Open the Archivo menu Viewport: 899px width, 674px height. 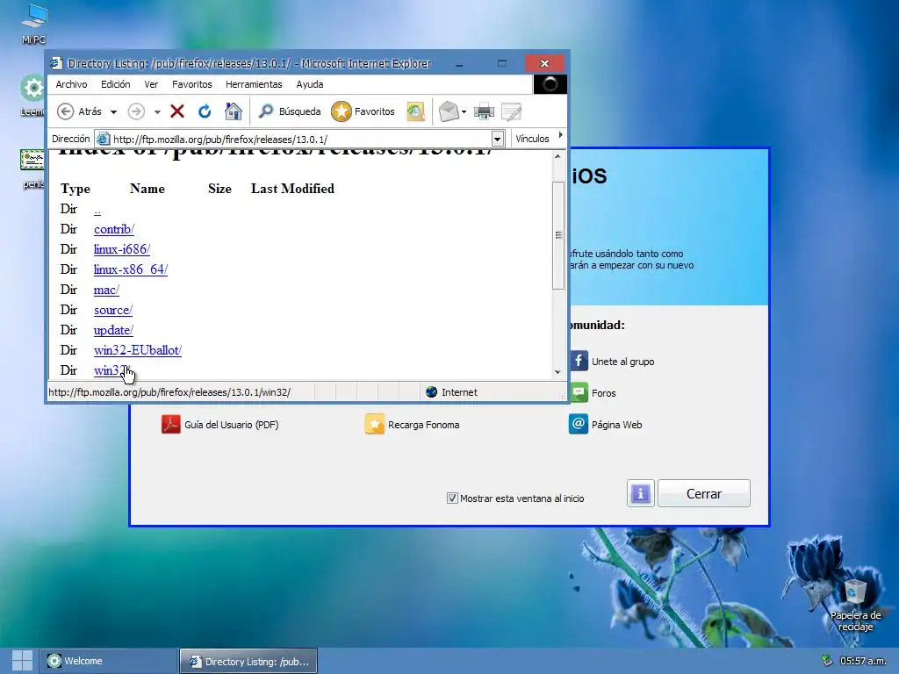71,84
